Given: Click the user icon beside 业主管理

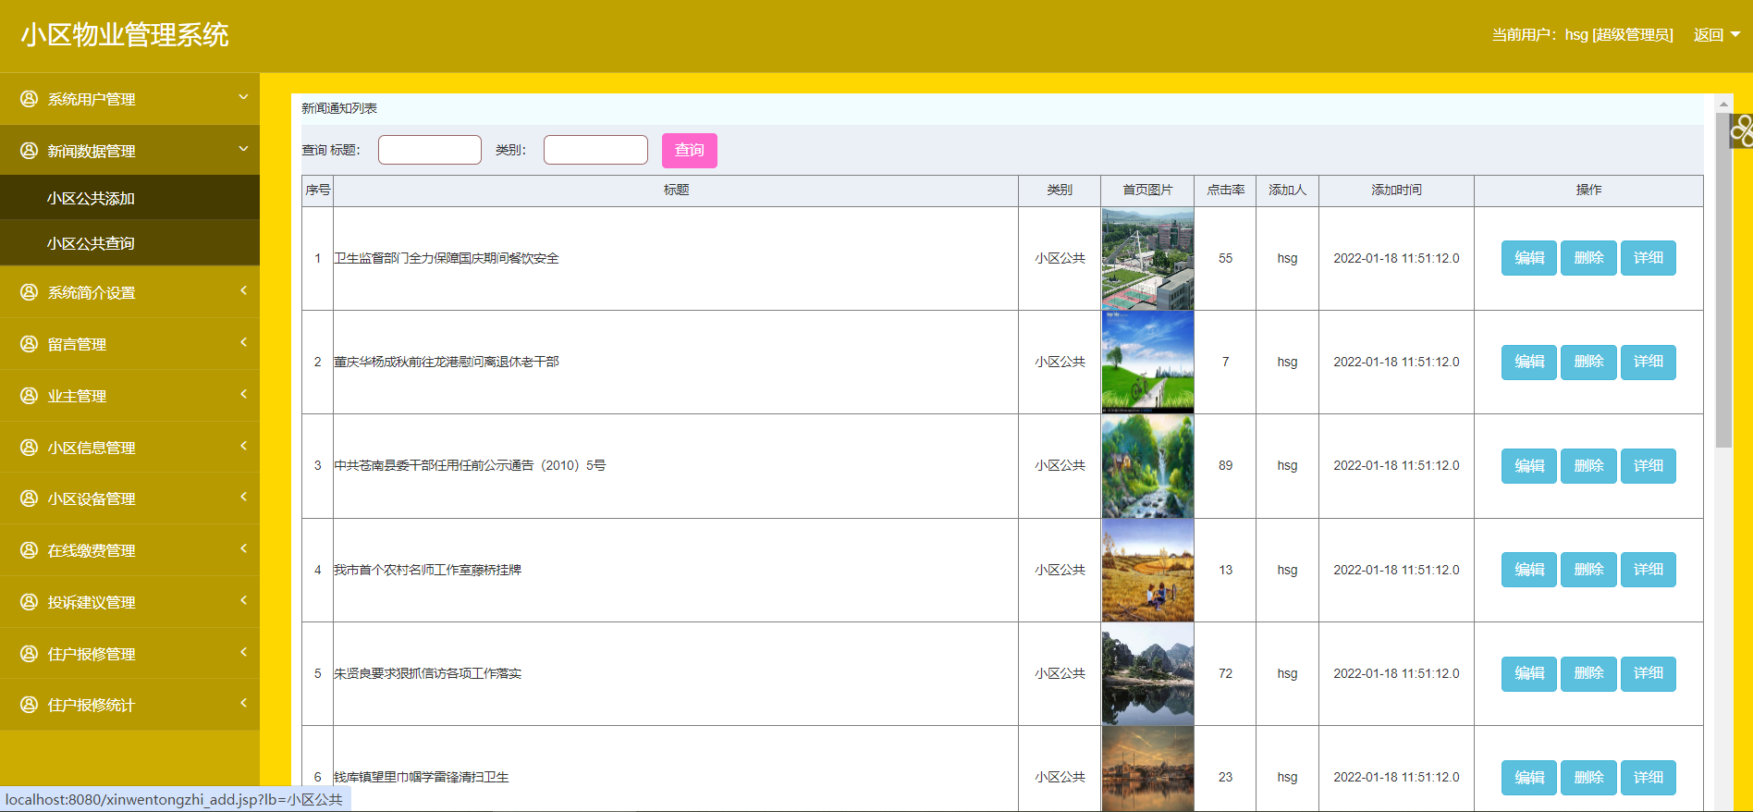Looking at the screenshot, I should coord(30,395).
